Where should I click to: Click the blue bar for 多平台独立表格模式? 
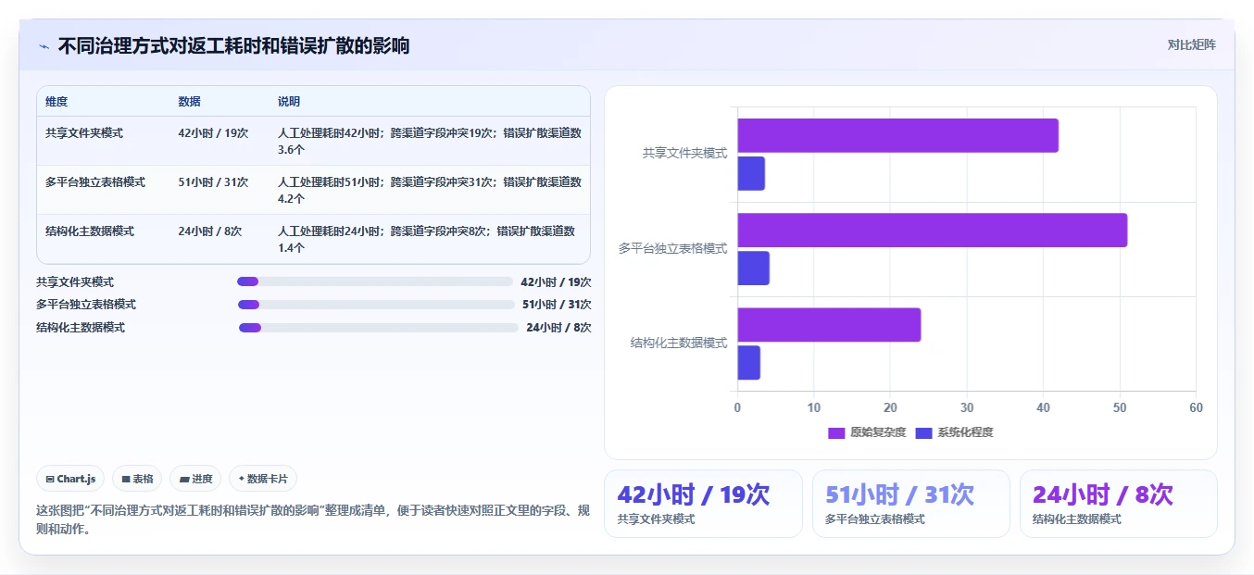coord(753,269)
